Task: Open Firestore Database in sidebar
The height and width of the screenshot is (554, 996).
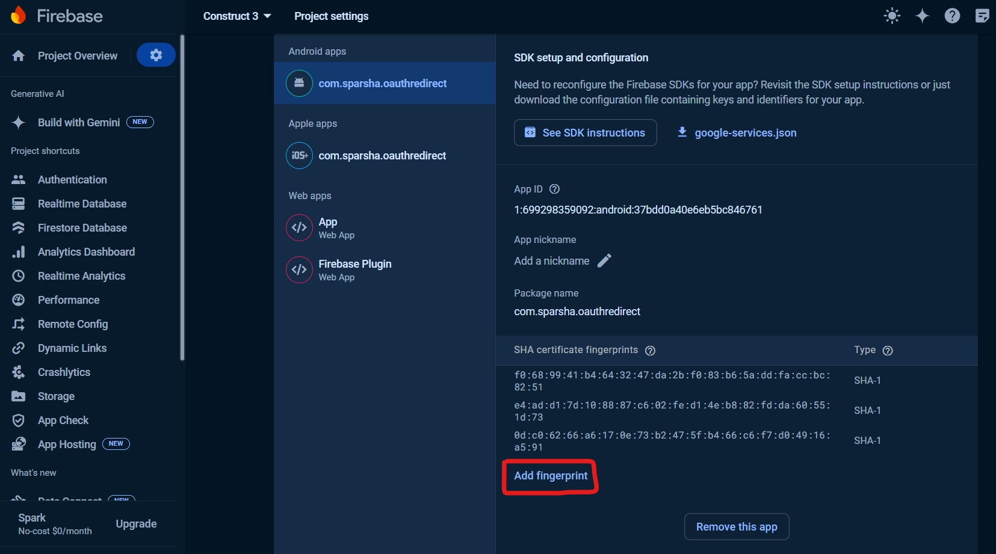Action: point(82,228)
